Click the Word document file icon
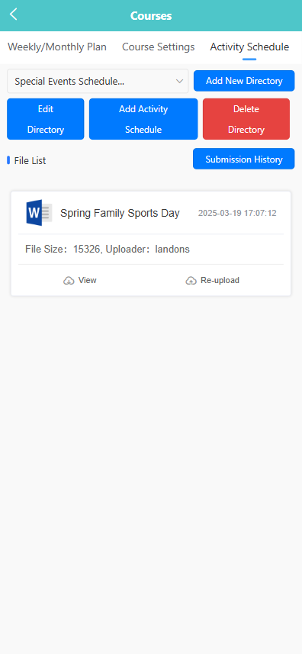The width and height of the screenshot is (302, 654). (x=39, y=213)
